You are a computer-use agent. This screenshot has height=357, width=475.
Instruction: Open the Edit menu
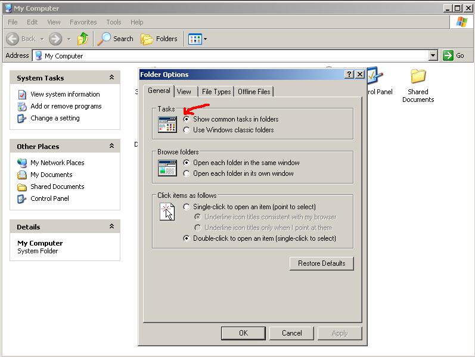click(x=32, y=22)
